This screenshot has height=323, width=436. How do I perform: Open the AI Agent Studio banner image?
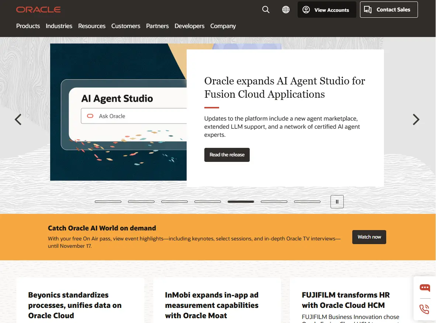click(118, 112)
